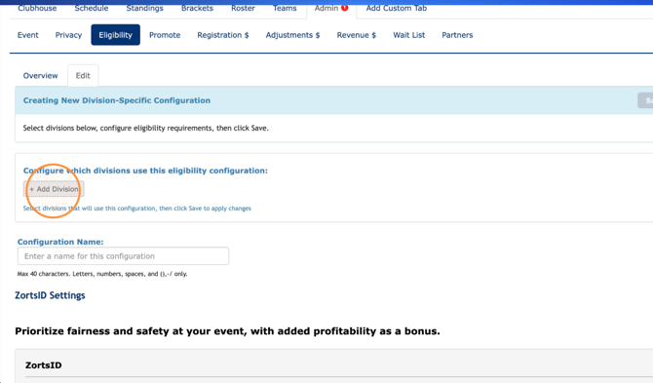Open Adjustments $ settings
The image size is (653, 383).
coord(292,35)
